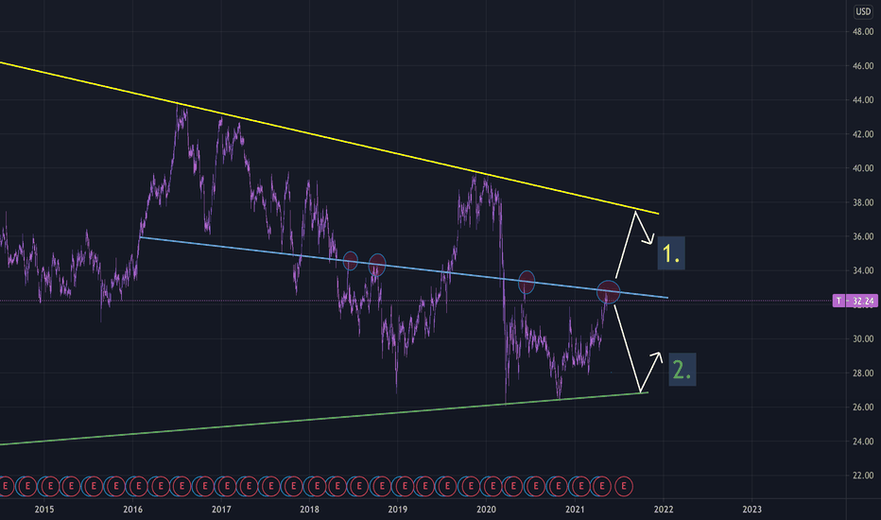881x520 pixels.
Task: Select the yellow "1." text label
Action: click(671, 253)
